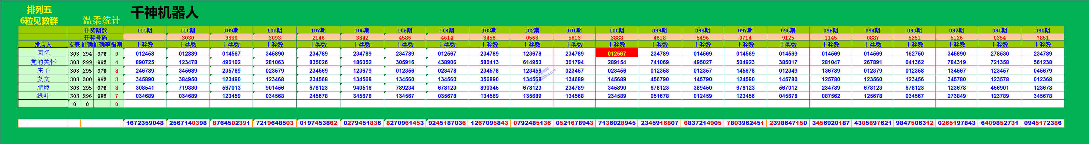The image size is (1089, 144).
Task: Click the 温柔统计 yellow label
Action: (102, 20)
